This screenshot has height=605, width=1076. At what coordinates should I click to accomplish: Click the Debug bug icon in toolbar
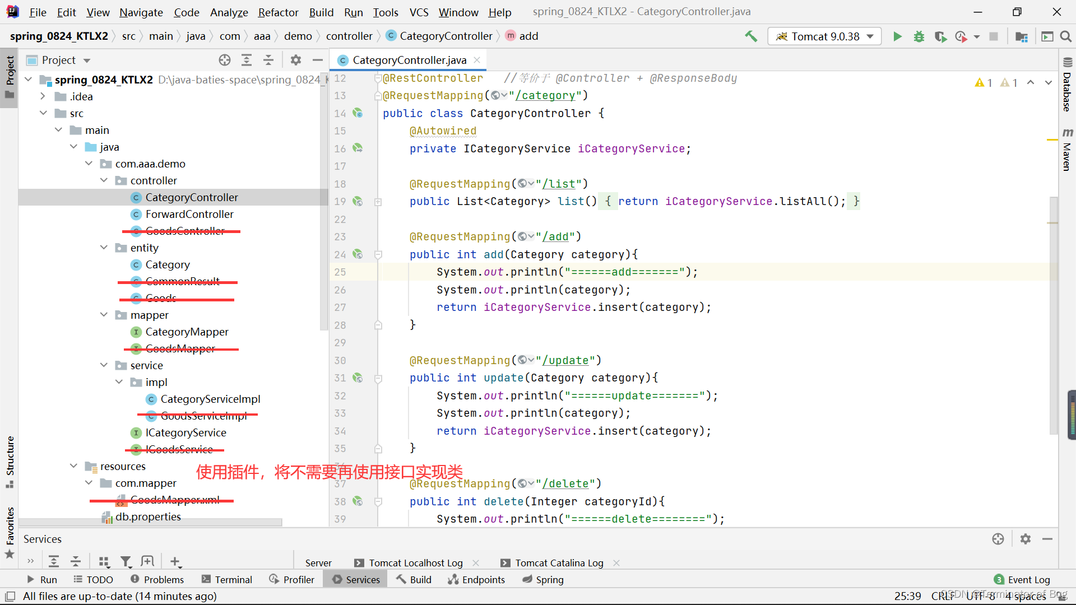point(919,36)
